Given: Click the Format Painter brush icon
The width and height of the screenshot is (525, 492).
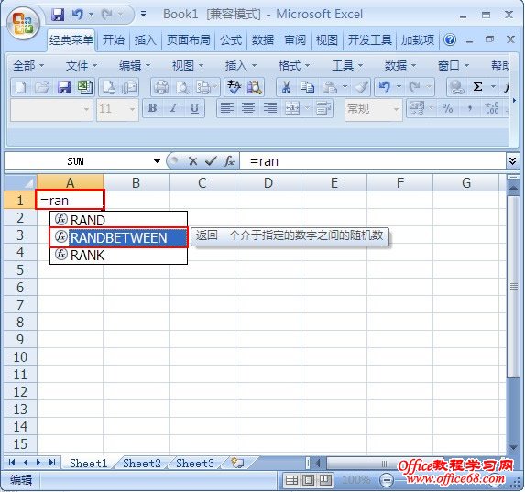Looking at the screenshot, I should click(x=361, y=87).
